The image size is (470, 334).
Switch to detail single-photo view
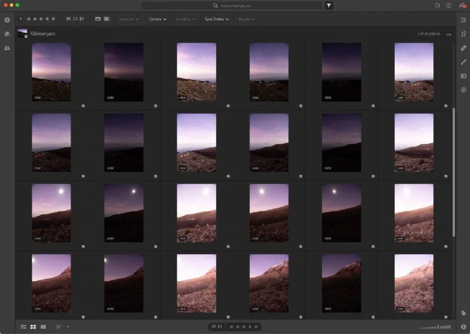point(43,327)
